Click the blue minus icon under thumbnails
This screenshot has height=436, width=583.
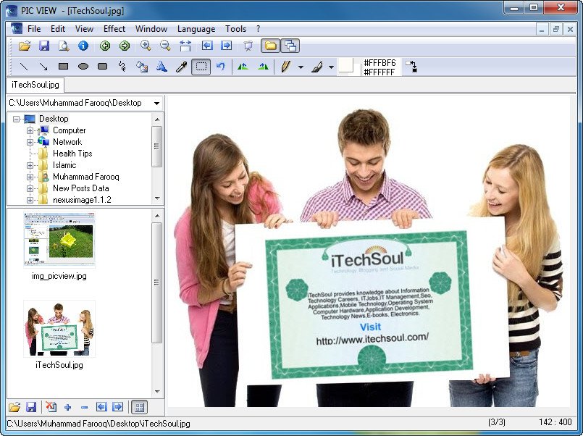pos(85,407)
